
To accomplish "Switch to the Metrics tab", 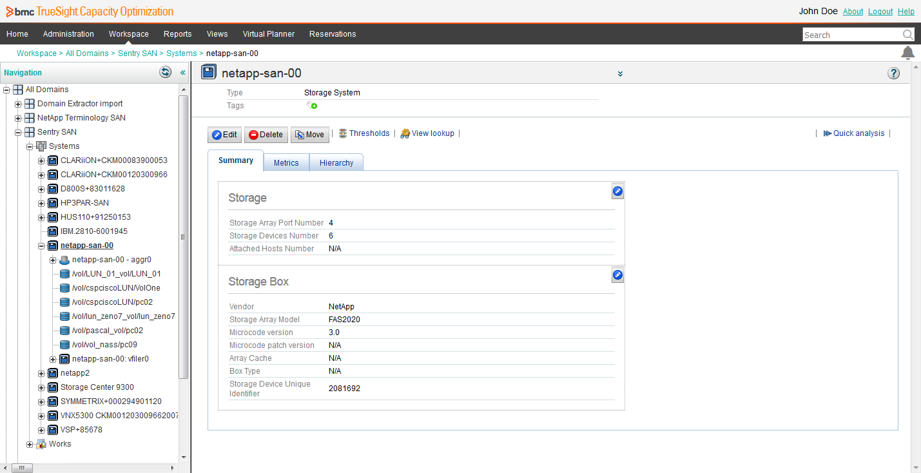I will [286, 162].
